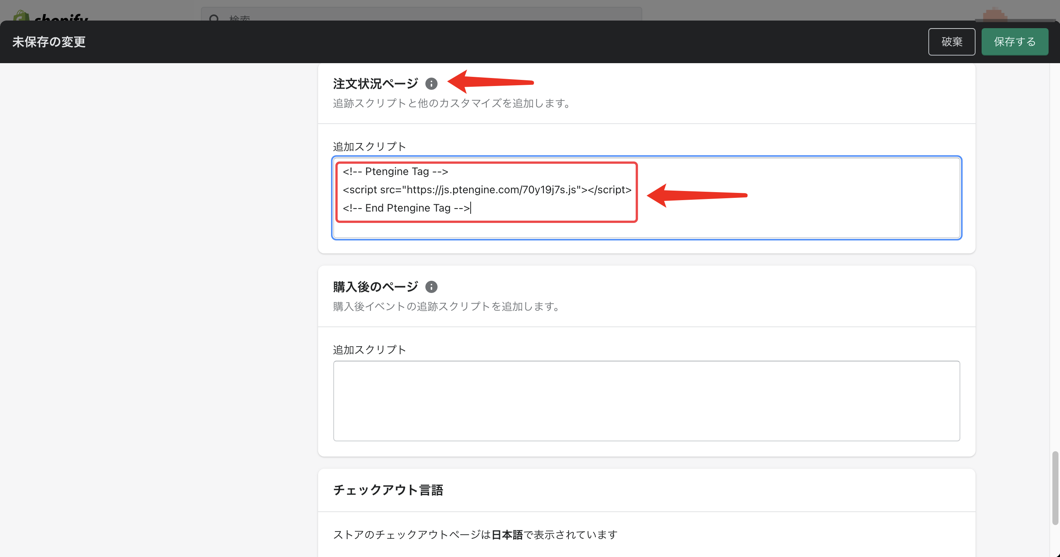
Task: Click the page vertical scrollbar thumb
Action: tap(1055, 488)
